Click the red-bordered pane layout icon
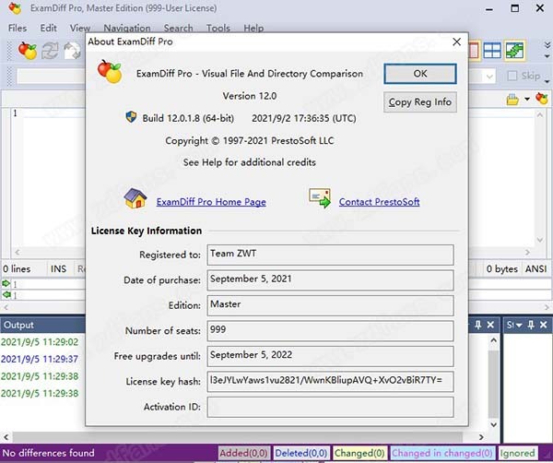Image resolution: width=553 pixels, height=463 pixels. tap(474, 51)
